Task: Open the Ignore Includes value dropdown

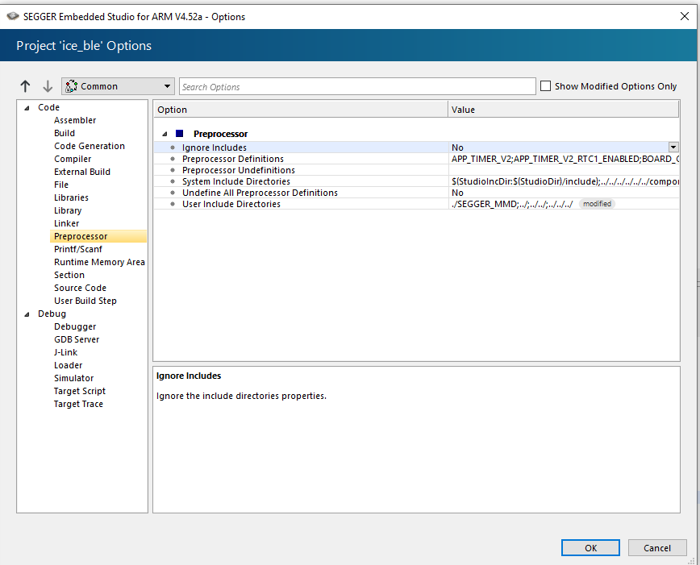Action: (x=673, y=147)
